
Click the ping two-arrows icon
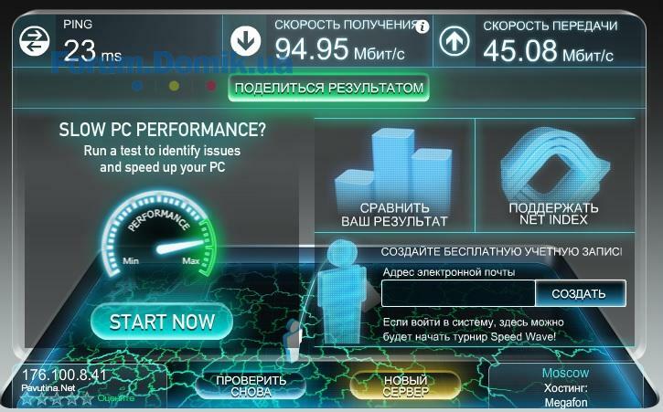tap(34, 41)
